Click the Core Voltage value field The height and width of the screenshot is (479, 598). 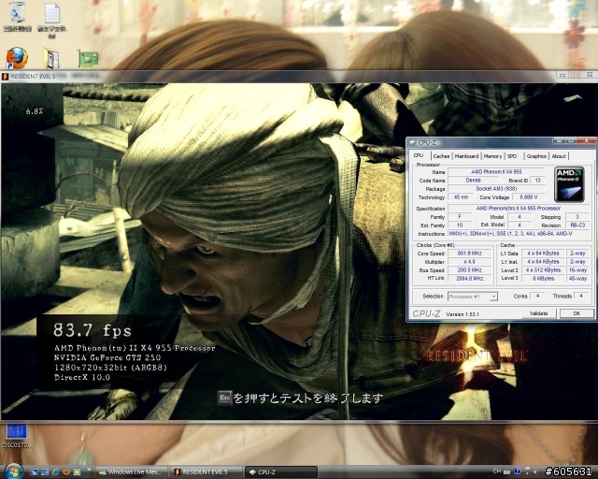(x=529, y=197)
